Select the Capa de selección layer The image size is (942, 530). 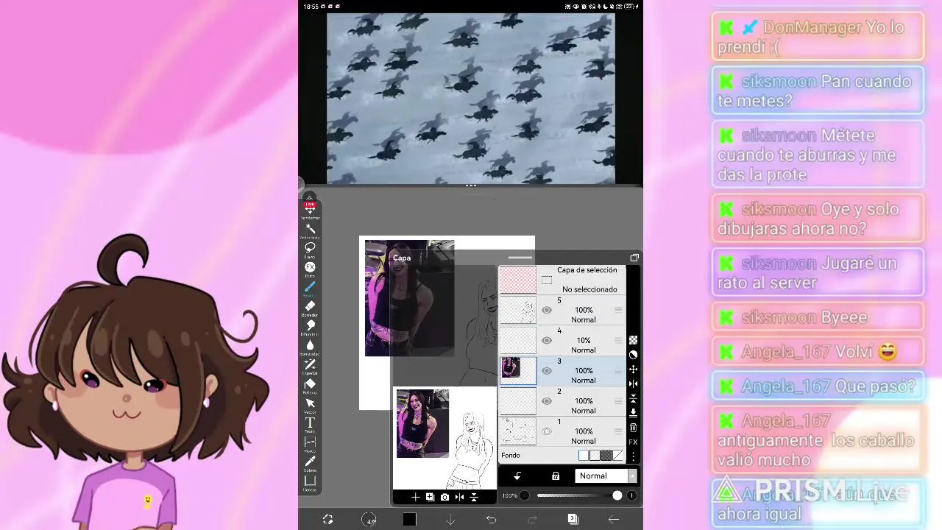point(563,280)
